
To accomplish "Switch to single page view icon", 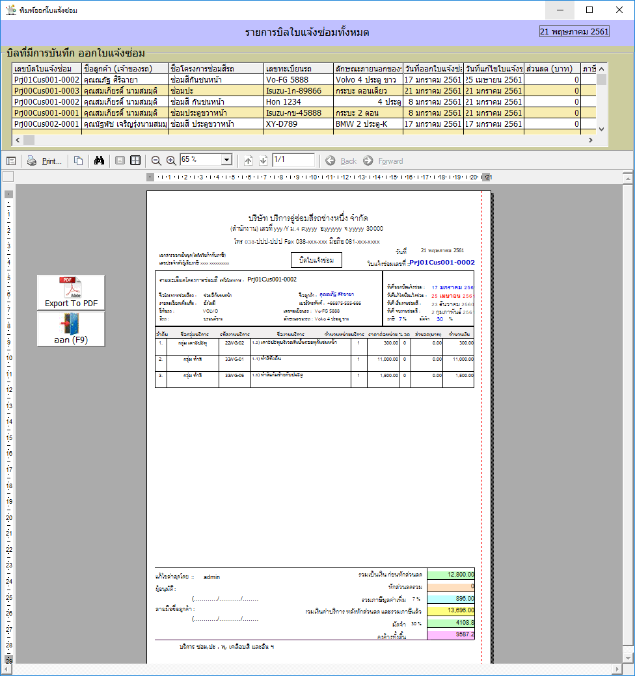I will [x=120, y=161].
